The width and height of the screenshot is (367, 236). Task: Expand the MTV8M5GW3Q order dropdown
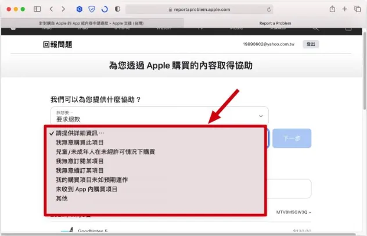point(293,212)
